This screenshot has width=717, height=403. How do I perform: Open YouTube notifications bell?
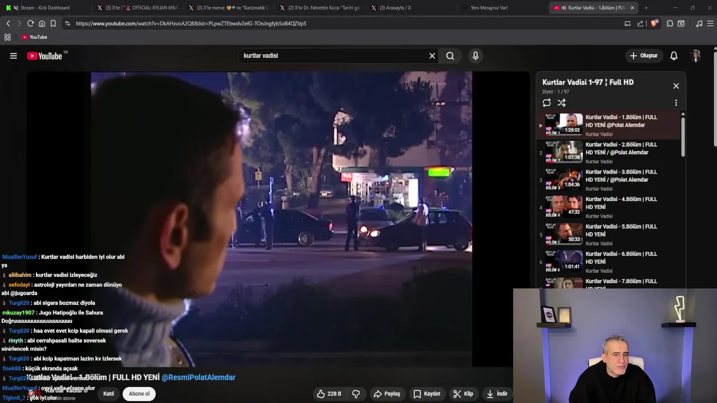point(674,56)
